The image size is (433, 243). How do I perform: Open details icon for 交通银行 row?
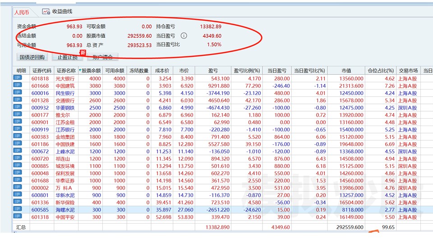18,100
